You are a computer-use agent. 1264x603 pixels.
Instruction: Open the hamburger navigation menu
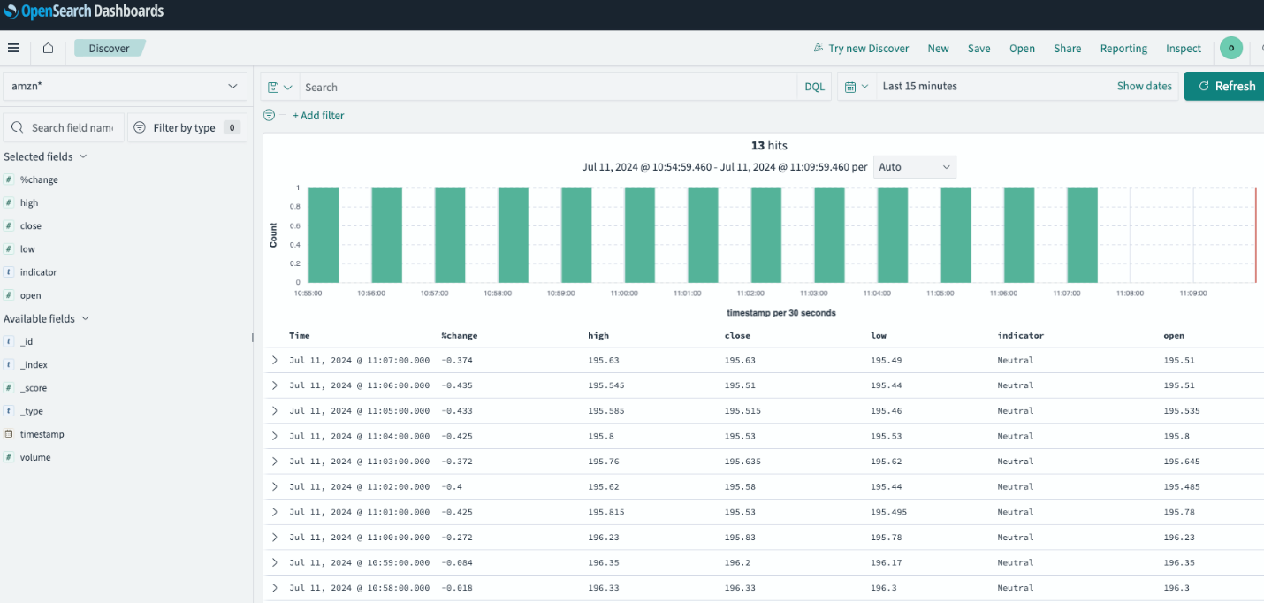(x=13, y=48)
